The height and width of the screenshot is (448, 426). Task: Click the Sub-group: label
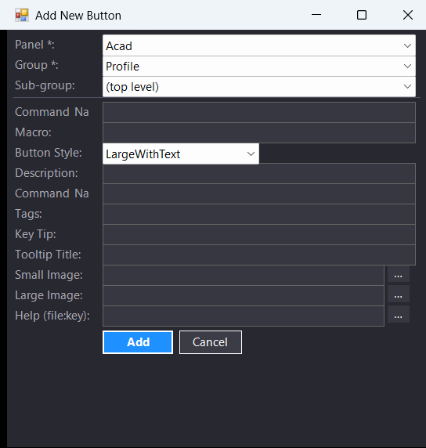coord(45,85)
